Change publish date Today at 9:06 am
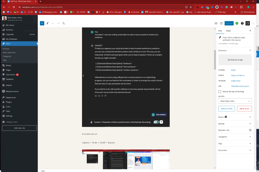259x172 pixels. pos(238,76)
